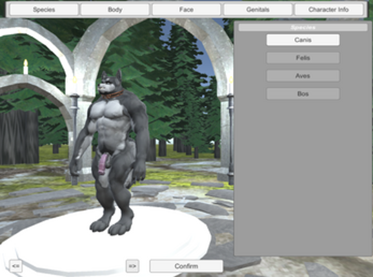The width and height of the screenshot is (373, 277).
Task: Click the right arrow rotate button
Action: (132, 266)
